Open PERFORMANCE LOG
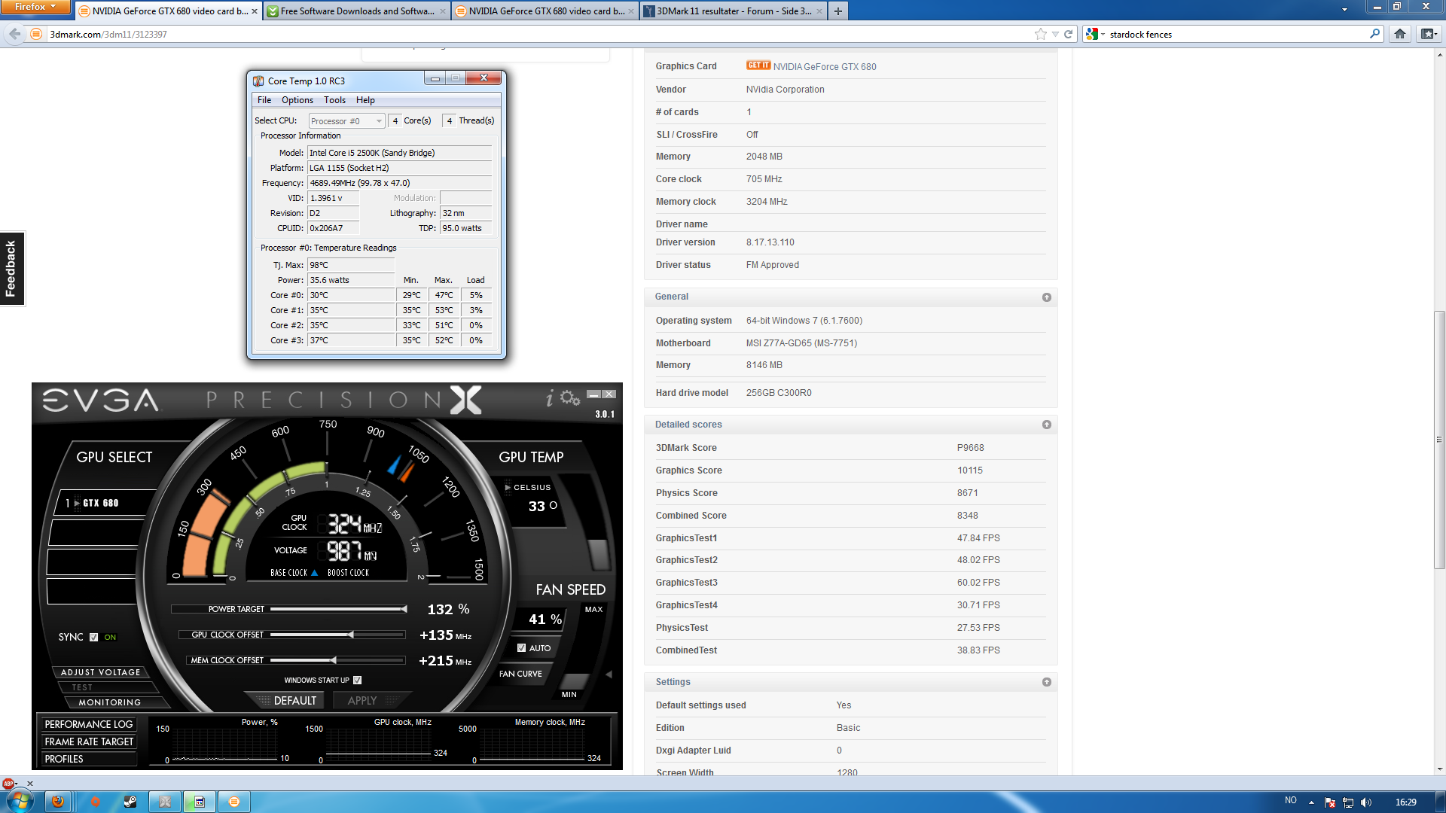Screen dimensions: 1446x813 (x=89, y=724)
